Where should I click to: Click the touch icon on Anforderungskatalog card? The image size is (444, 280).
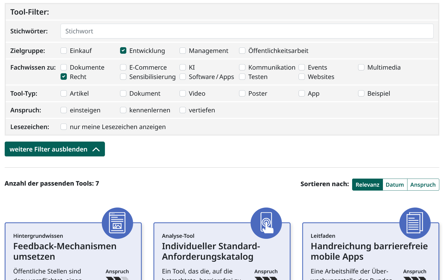266,223
